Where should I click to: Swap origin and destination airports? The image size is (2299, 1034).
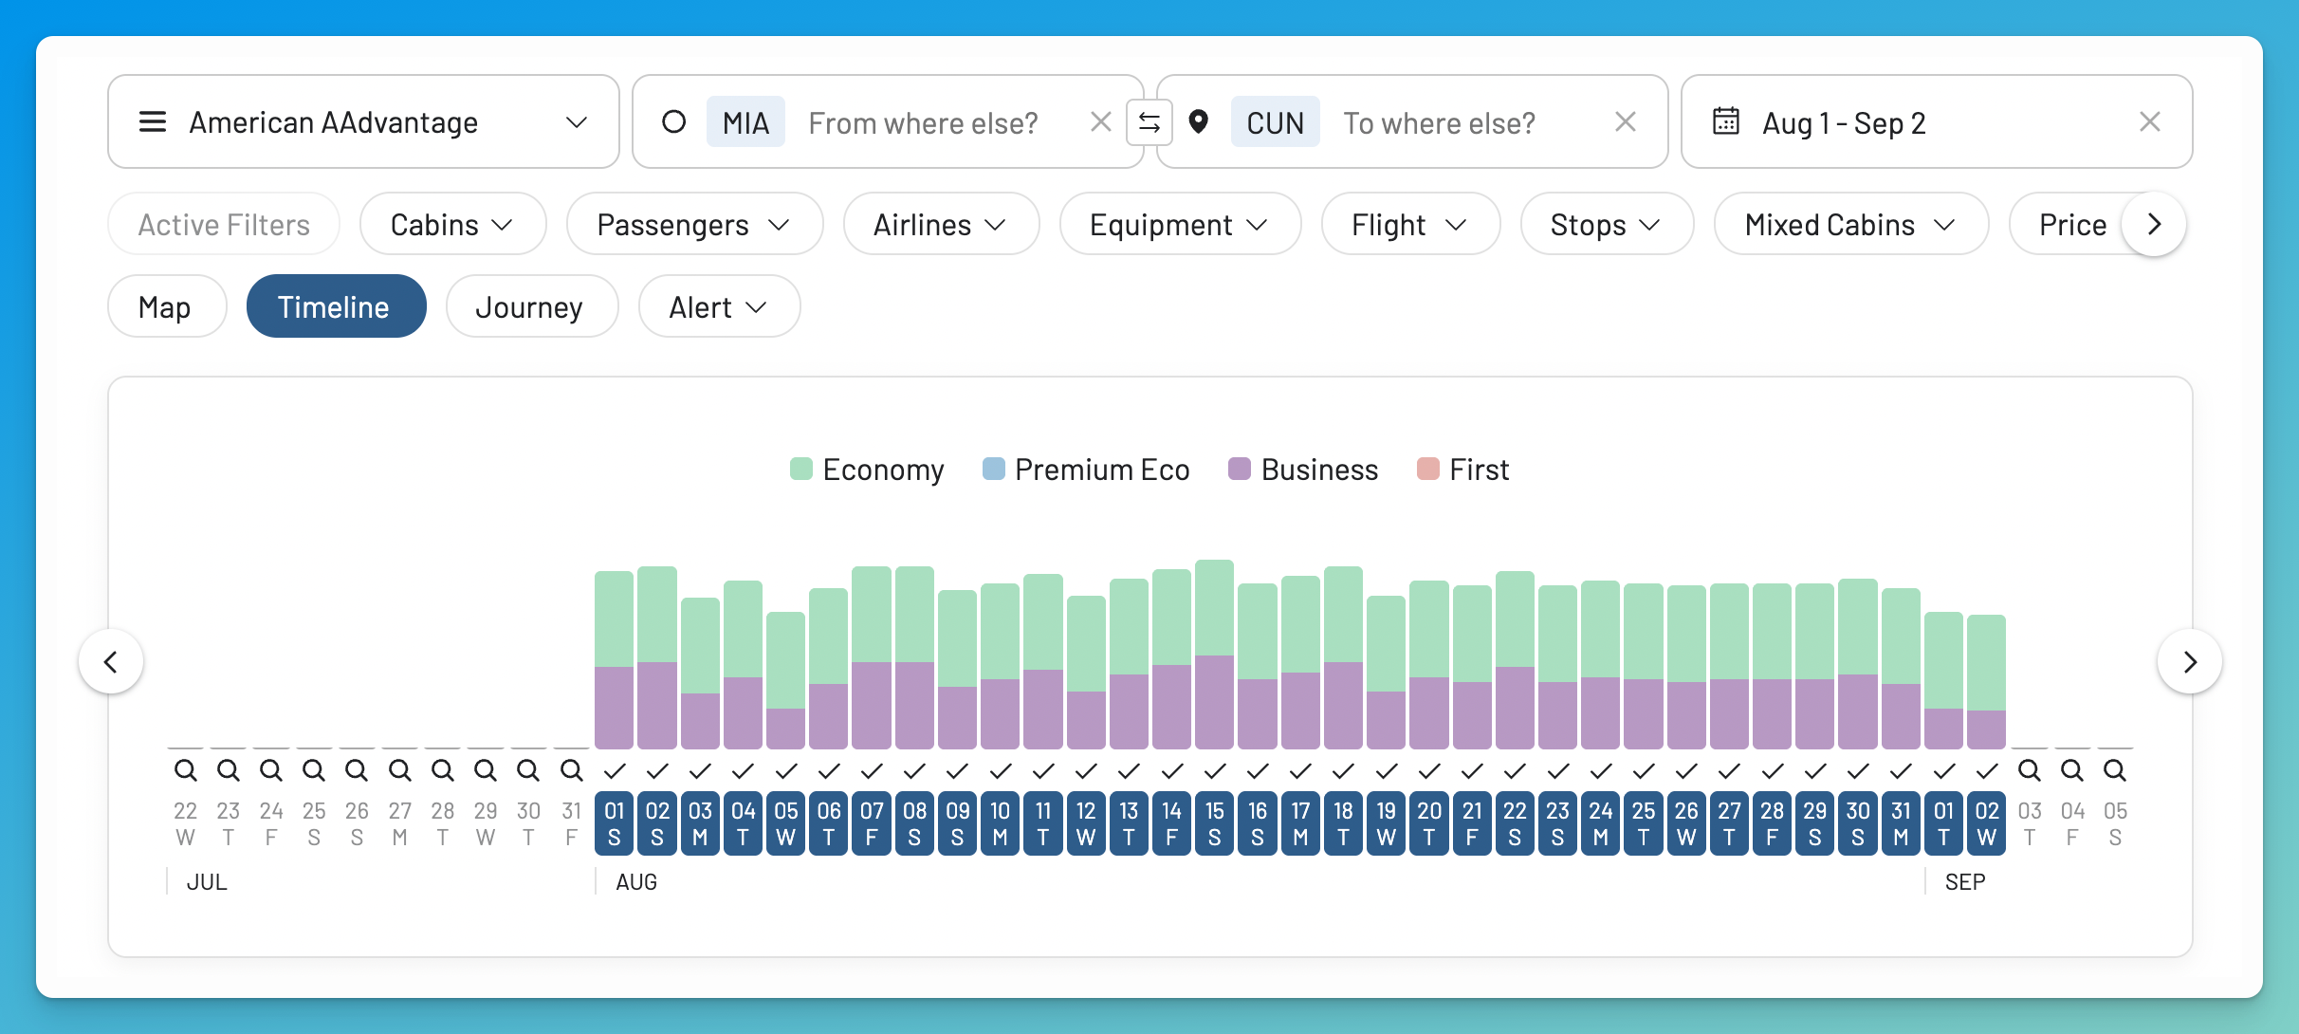click(x=1149, y=122)
